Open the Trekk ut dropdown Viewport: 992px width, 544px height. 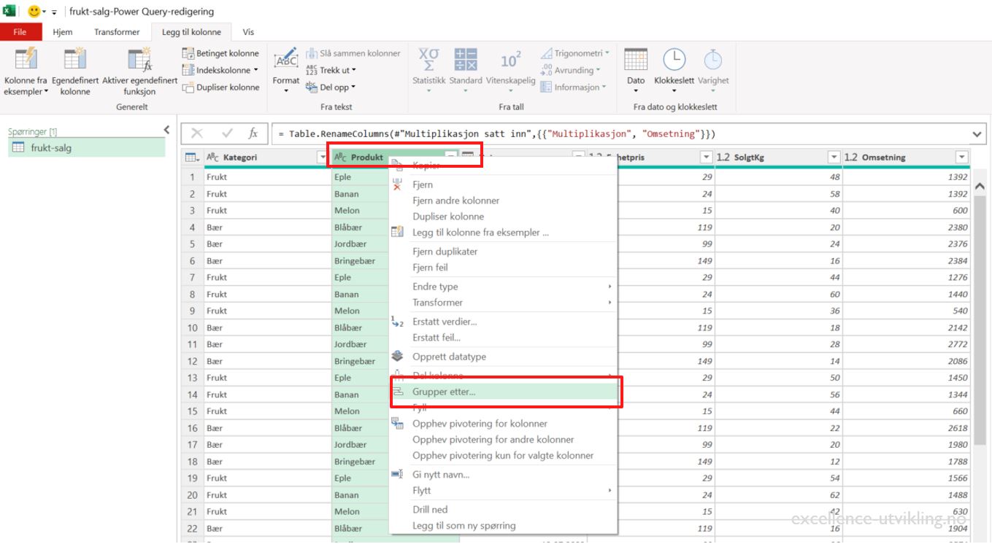click(x=331, y=70)
